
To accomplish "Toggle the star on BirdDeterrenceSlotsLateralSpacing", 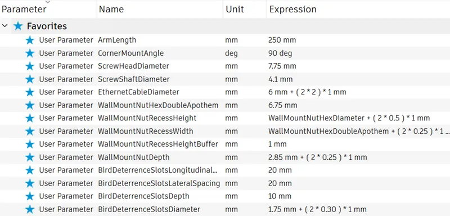I will point(30,183).
